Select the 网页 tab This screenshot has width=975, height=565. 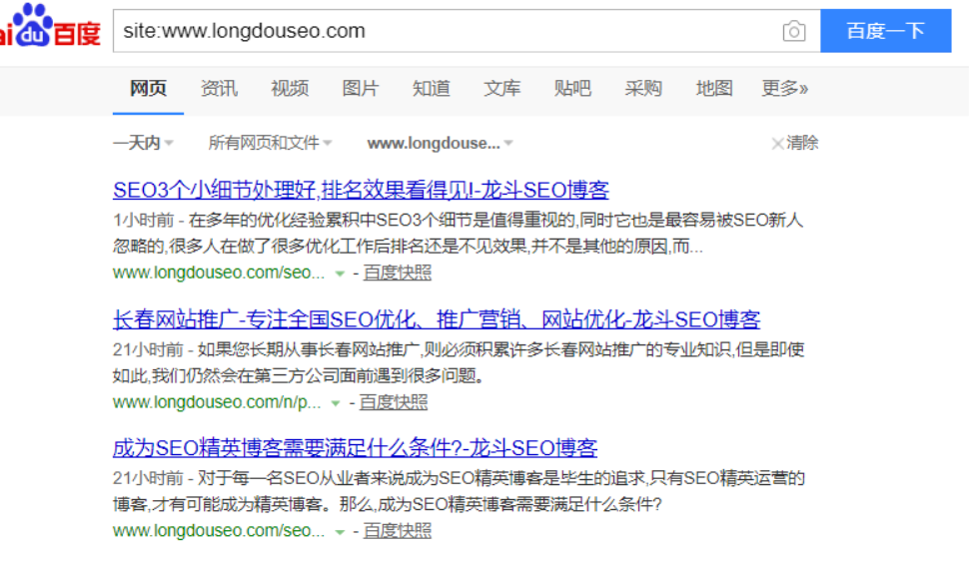[149, 89]
